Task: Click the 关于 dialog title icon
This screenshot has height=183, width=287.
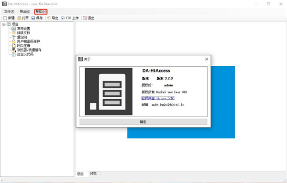Action: pyautogui.click(x=80, y=59)
